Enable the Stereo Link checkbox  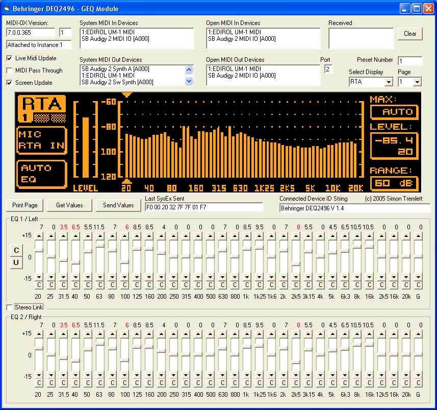coord(9,307)
